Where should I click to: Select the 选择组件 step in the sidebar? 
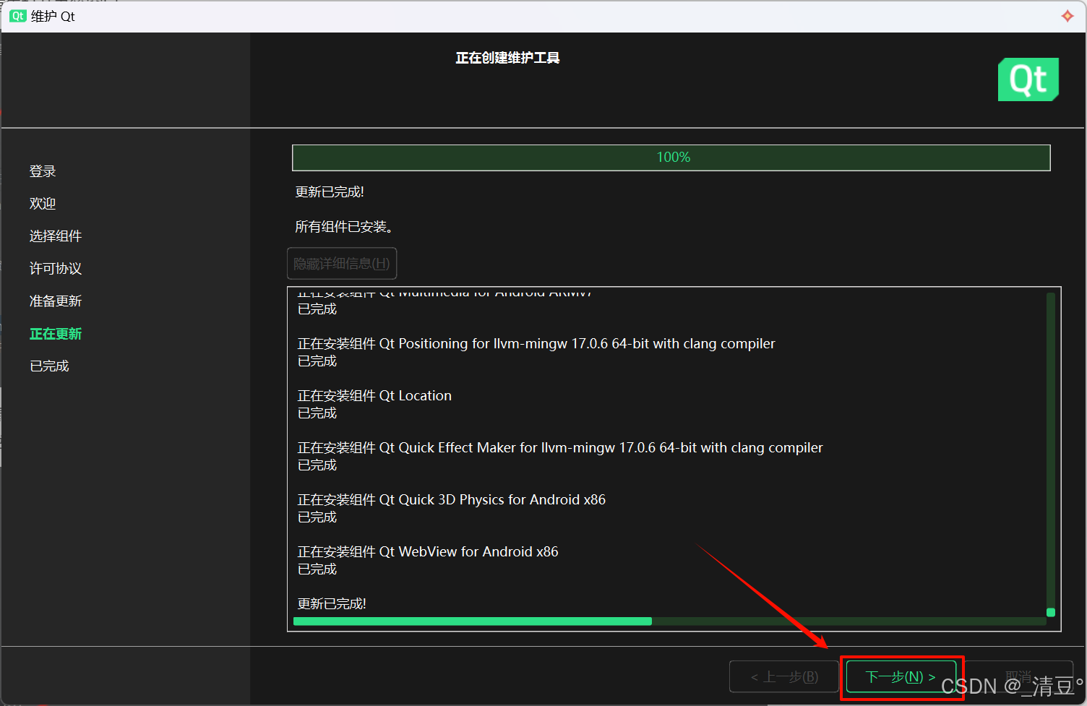pos(56,236)
